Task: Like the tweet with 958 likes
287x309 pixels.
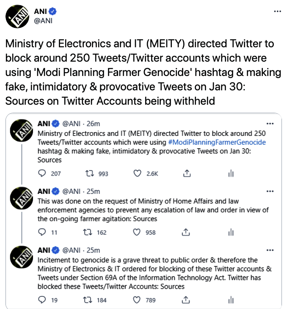Action: click(137, 232)
